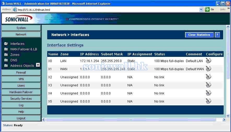Click the horizontal scrollbar thumb
231x132 pixels.
131,119
